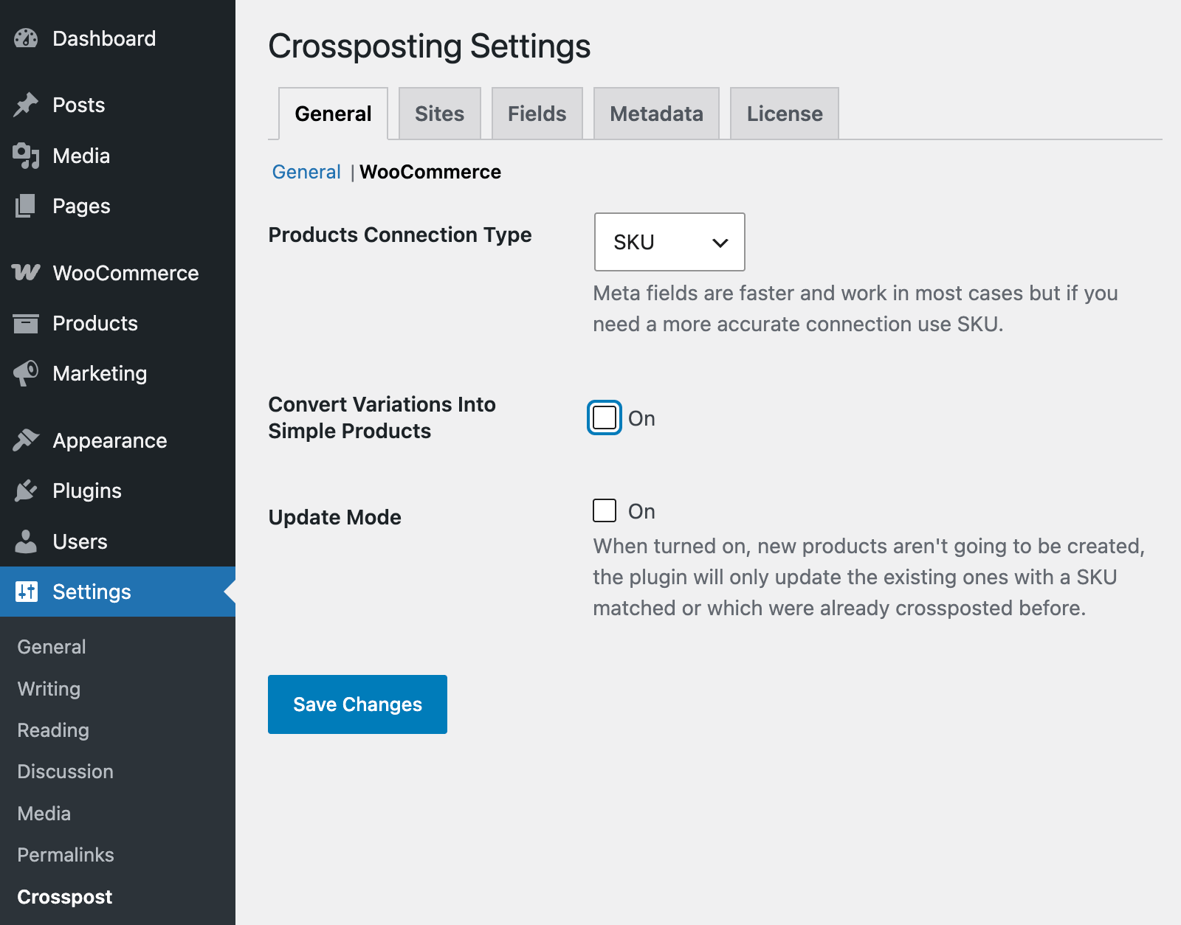
Task: Click the Media library icon in the sidebar
Action: click(x=26, y=156)
